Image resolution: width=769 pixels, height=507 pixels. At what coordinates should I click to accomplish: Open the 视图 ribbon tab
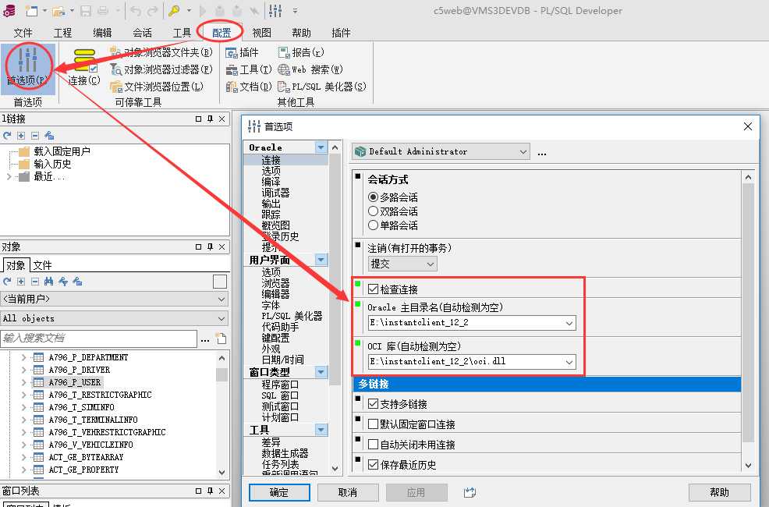pos(261,33)
